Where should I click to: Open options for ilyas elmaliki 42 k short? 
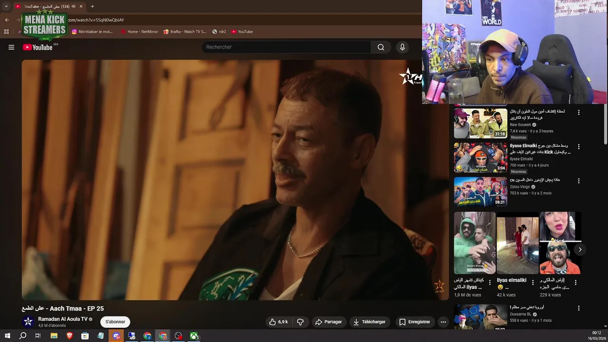[532, 282]
